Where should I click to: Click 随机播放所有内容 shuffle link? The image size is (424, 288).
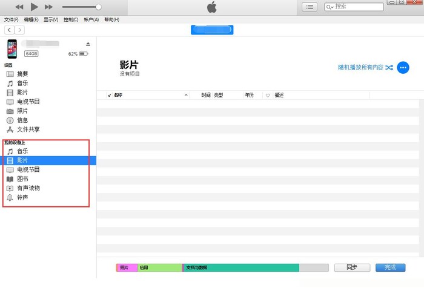click(365, 67)
